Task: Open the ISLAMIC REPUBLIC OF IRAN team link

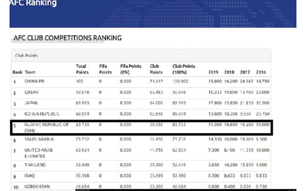Action: tap(47, 127)
